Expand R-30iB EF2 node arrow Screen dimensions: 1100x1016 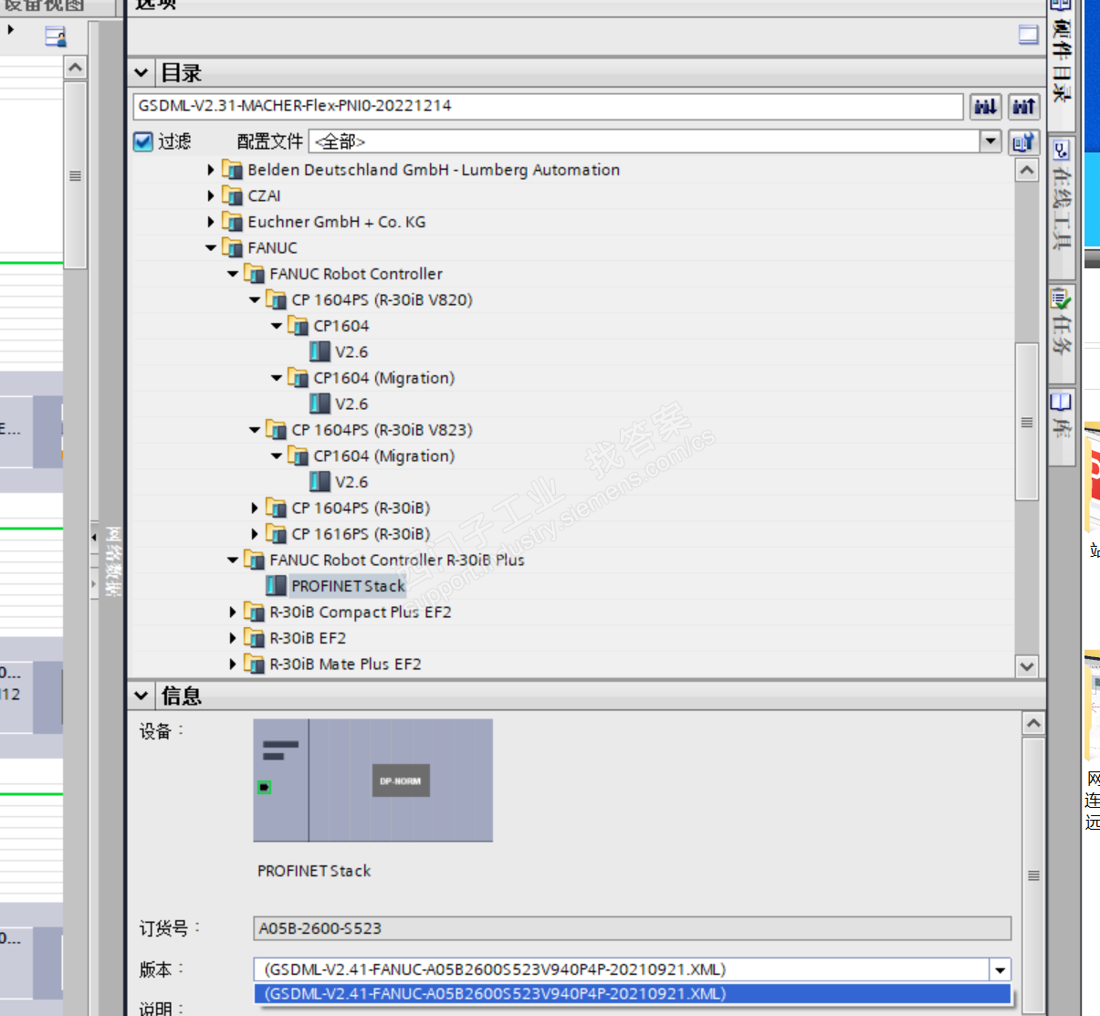click(x=233, y=638)
